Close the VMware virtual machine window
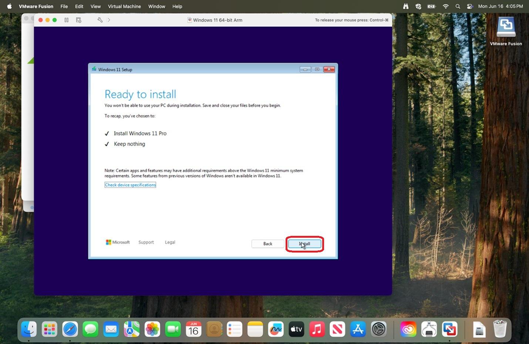This screenshot has width=529, height=344. point(41,20)
